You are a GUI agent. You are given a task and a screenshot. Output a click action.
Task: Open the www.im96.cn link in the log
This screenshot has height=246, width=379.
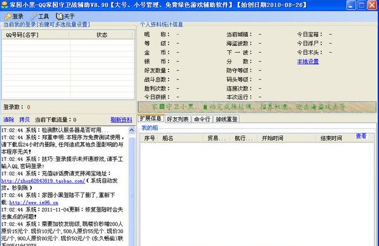pos(34,203)
